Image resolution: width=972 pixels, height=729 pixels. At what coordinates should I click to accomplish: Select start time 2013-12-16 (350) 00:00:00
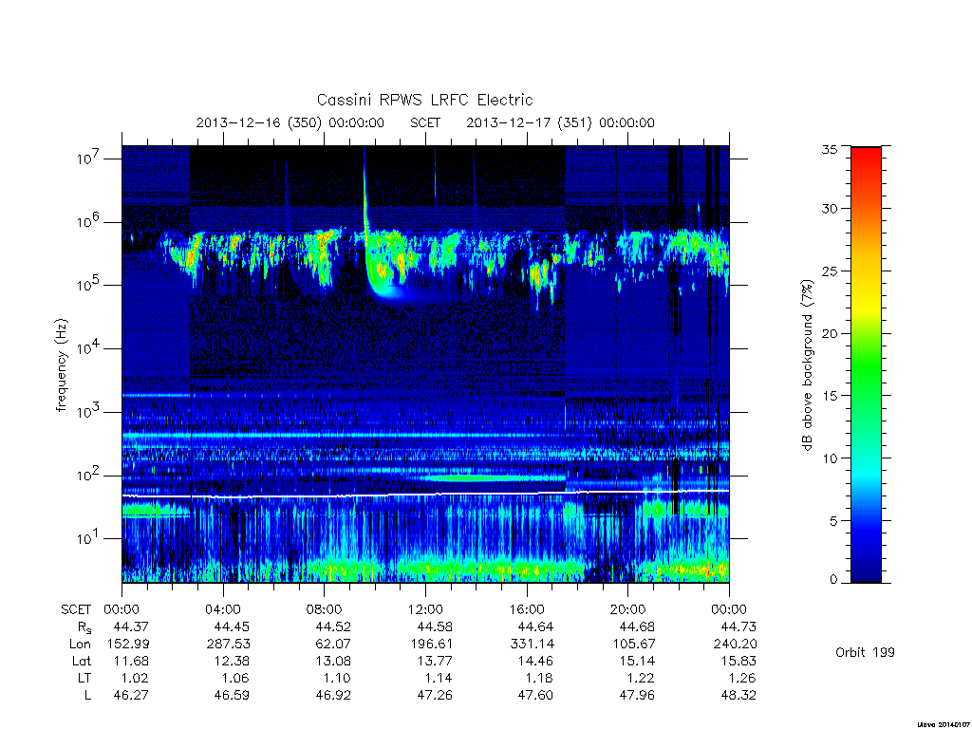pos(290,122)
